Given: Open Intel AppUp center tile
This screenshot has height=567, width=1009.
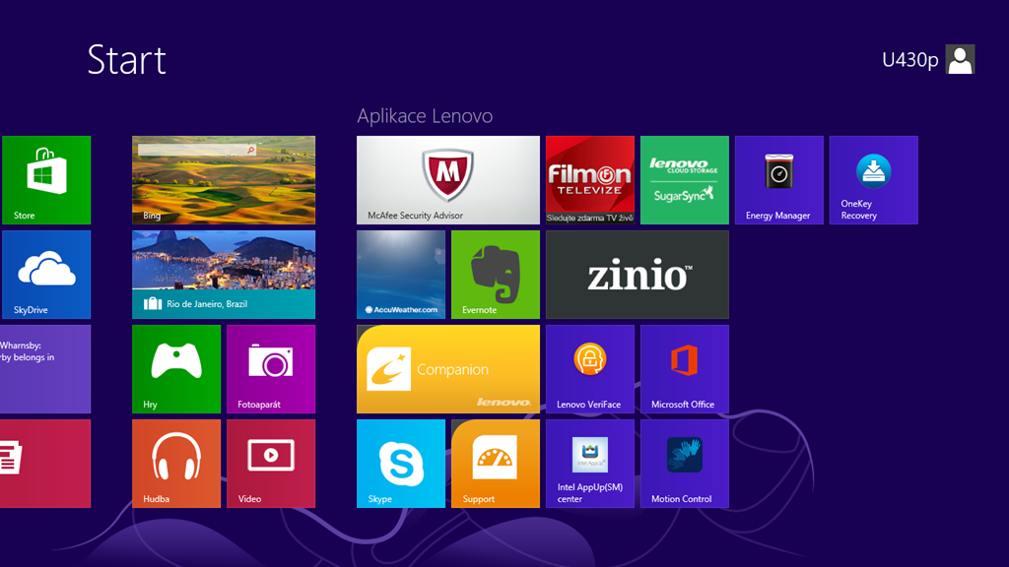Looking at the screenshot, I should coord(589,464).
